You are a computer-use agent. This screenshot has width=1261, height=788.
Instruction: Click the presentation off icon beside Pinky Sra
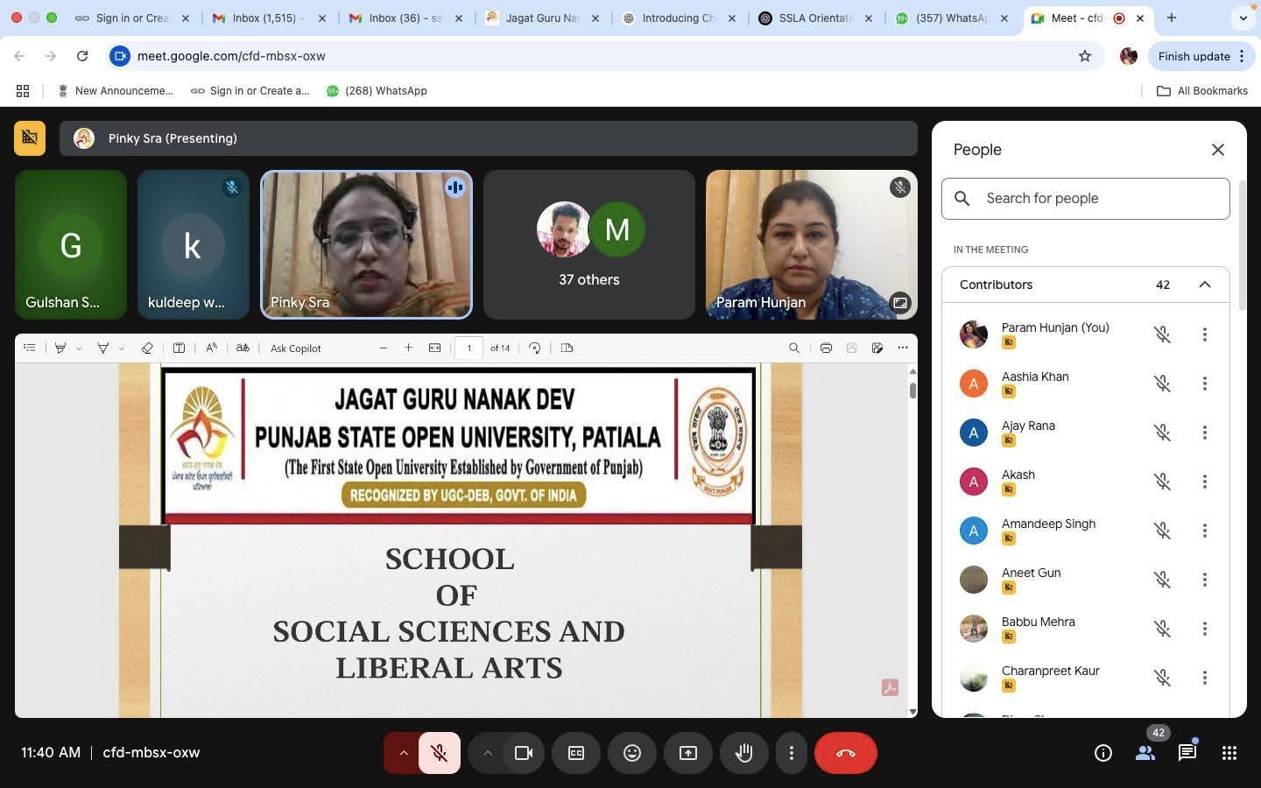(30, 138)
